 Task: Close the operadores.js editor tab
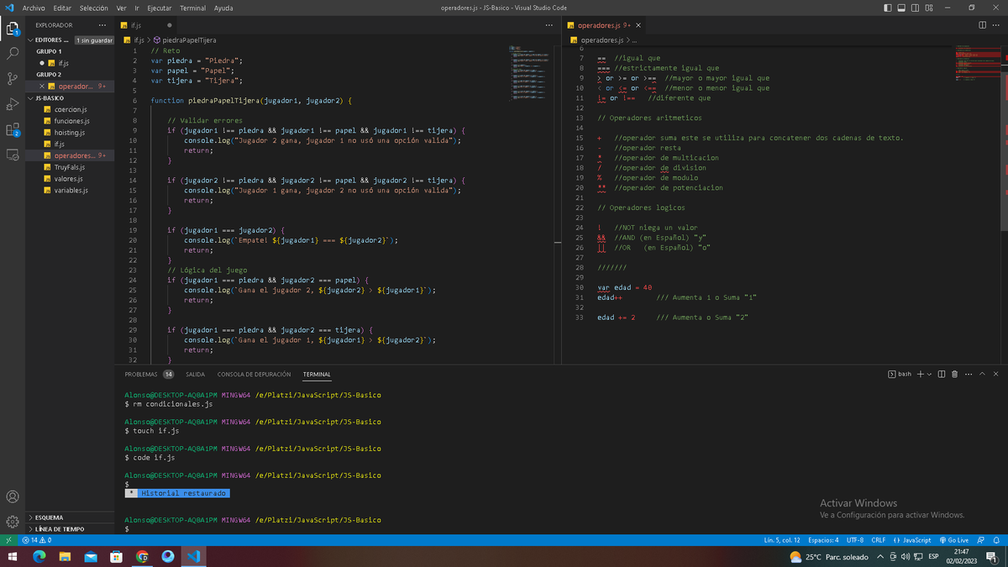[638, 25]
